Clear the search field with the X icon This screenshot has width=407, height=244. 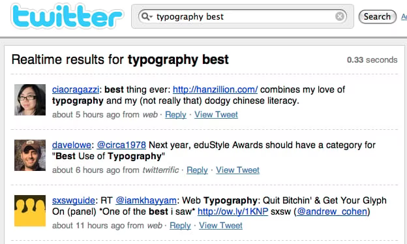(x=340, y=16)
